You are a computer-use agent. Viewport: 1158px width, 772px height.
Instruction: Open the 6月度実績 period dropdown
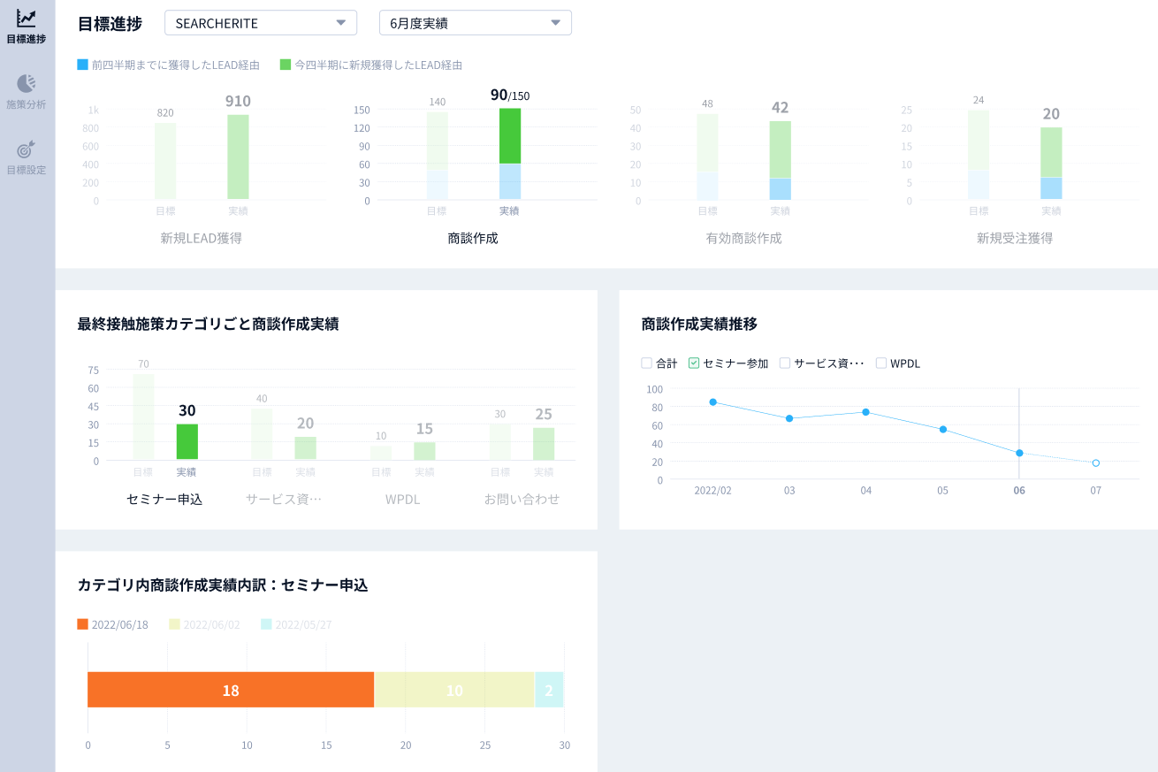pos(476,23)
